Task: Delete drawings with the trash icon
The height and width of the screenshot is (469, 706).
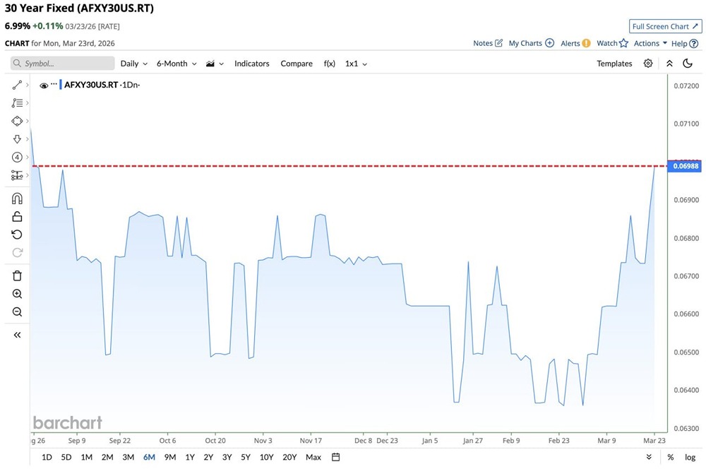Action: (x=17, y=275)
